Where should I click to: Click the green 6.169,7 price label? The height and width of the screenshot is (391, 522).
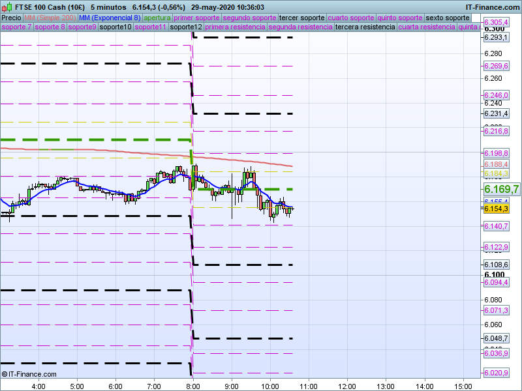(x=501, y=189)
